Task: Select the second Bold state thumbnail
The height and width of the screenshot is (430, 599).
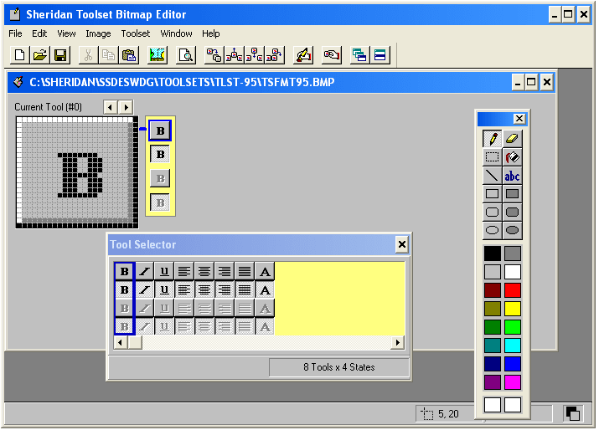Action: (x=160, y=155)
